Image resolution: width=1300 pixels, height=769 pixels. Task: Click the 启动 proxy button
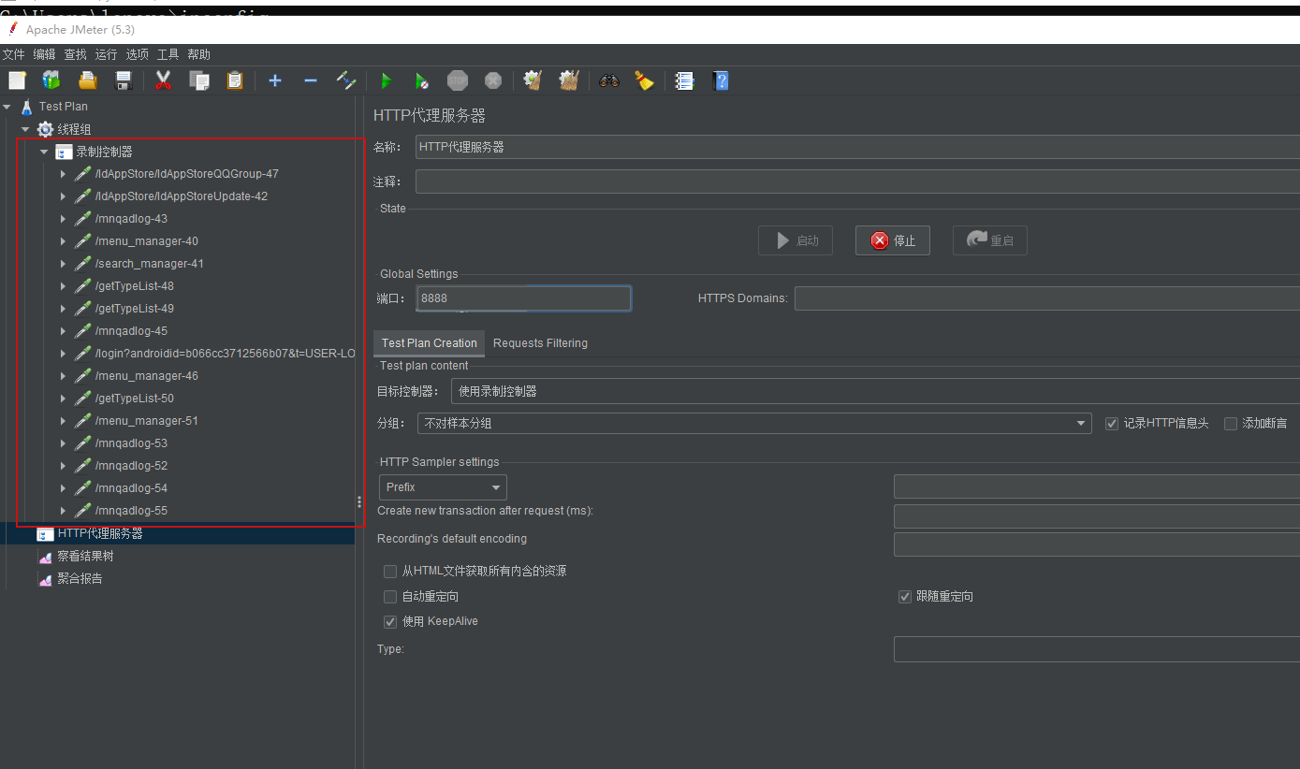coord(795,240)
